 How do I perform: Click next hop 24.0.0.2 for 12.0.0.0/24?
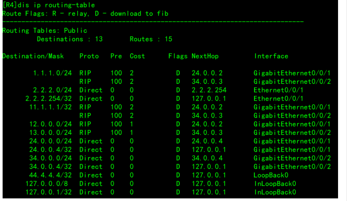coord(207,124)
